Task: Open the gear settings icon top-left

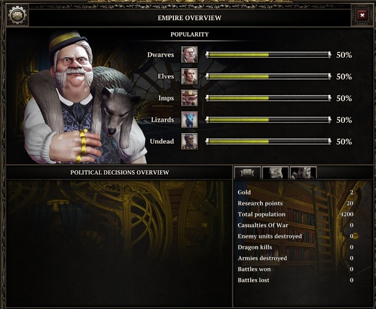Action: (x=17, y=15)
